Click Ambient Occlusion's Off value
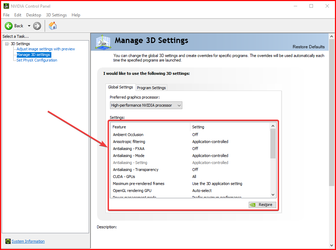Screen dimensions: 336x250 click(195, 135)
